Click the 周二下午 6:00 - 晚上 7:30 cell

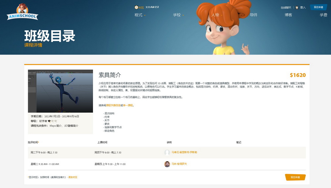point(44,153)
